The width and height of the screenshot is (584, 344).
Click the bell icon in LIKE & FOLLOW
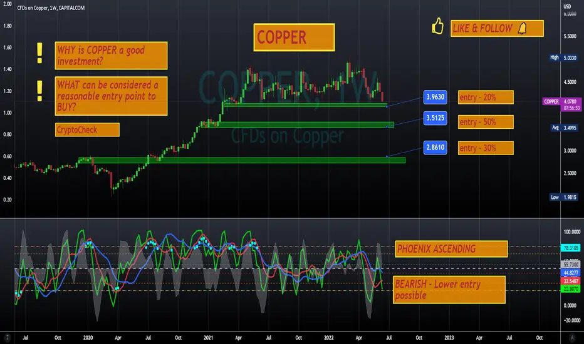[523, 28]
